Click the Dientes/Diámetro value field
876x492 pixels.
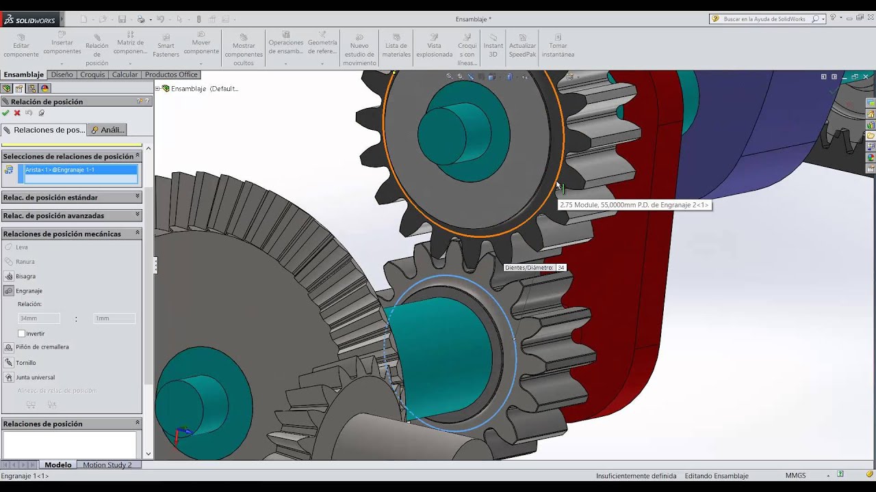pyautogui.click(x=561, y=268)
